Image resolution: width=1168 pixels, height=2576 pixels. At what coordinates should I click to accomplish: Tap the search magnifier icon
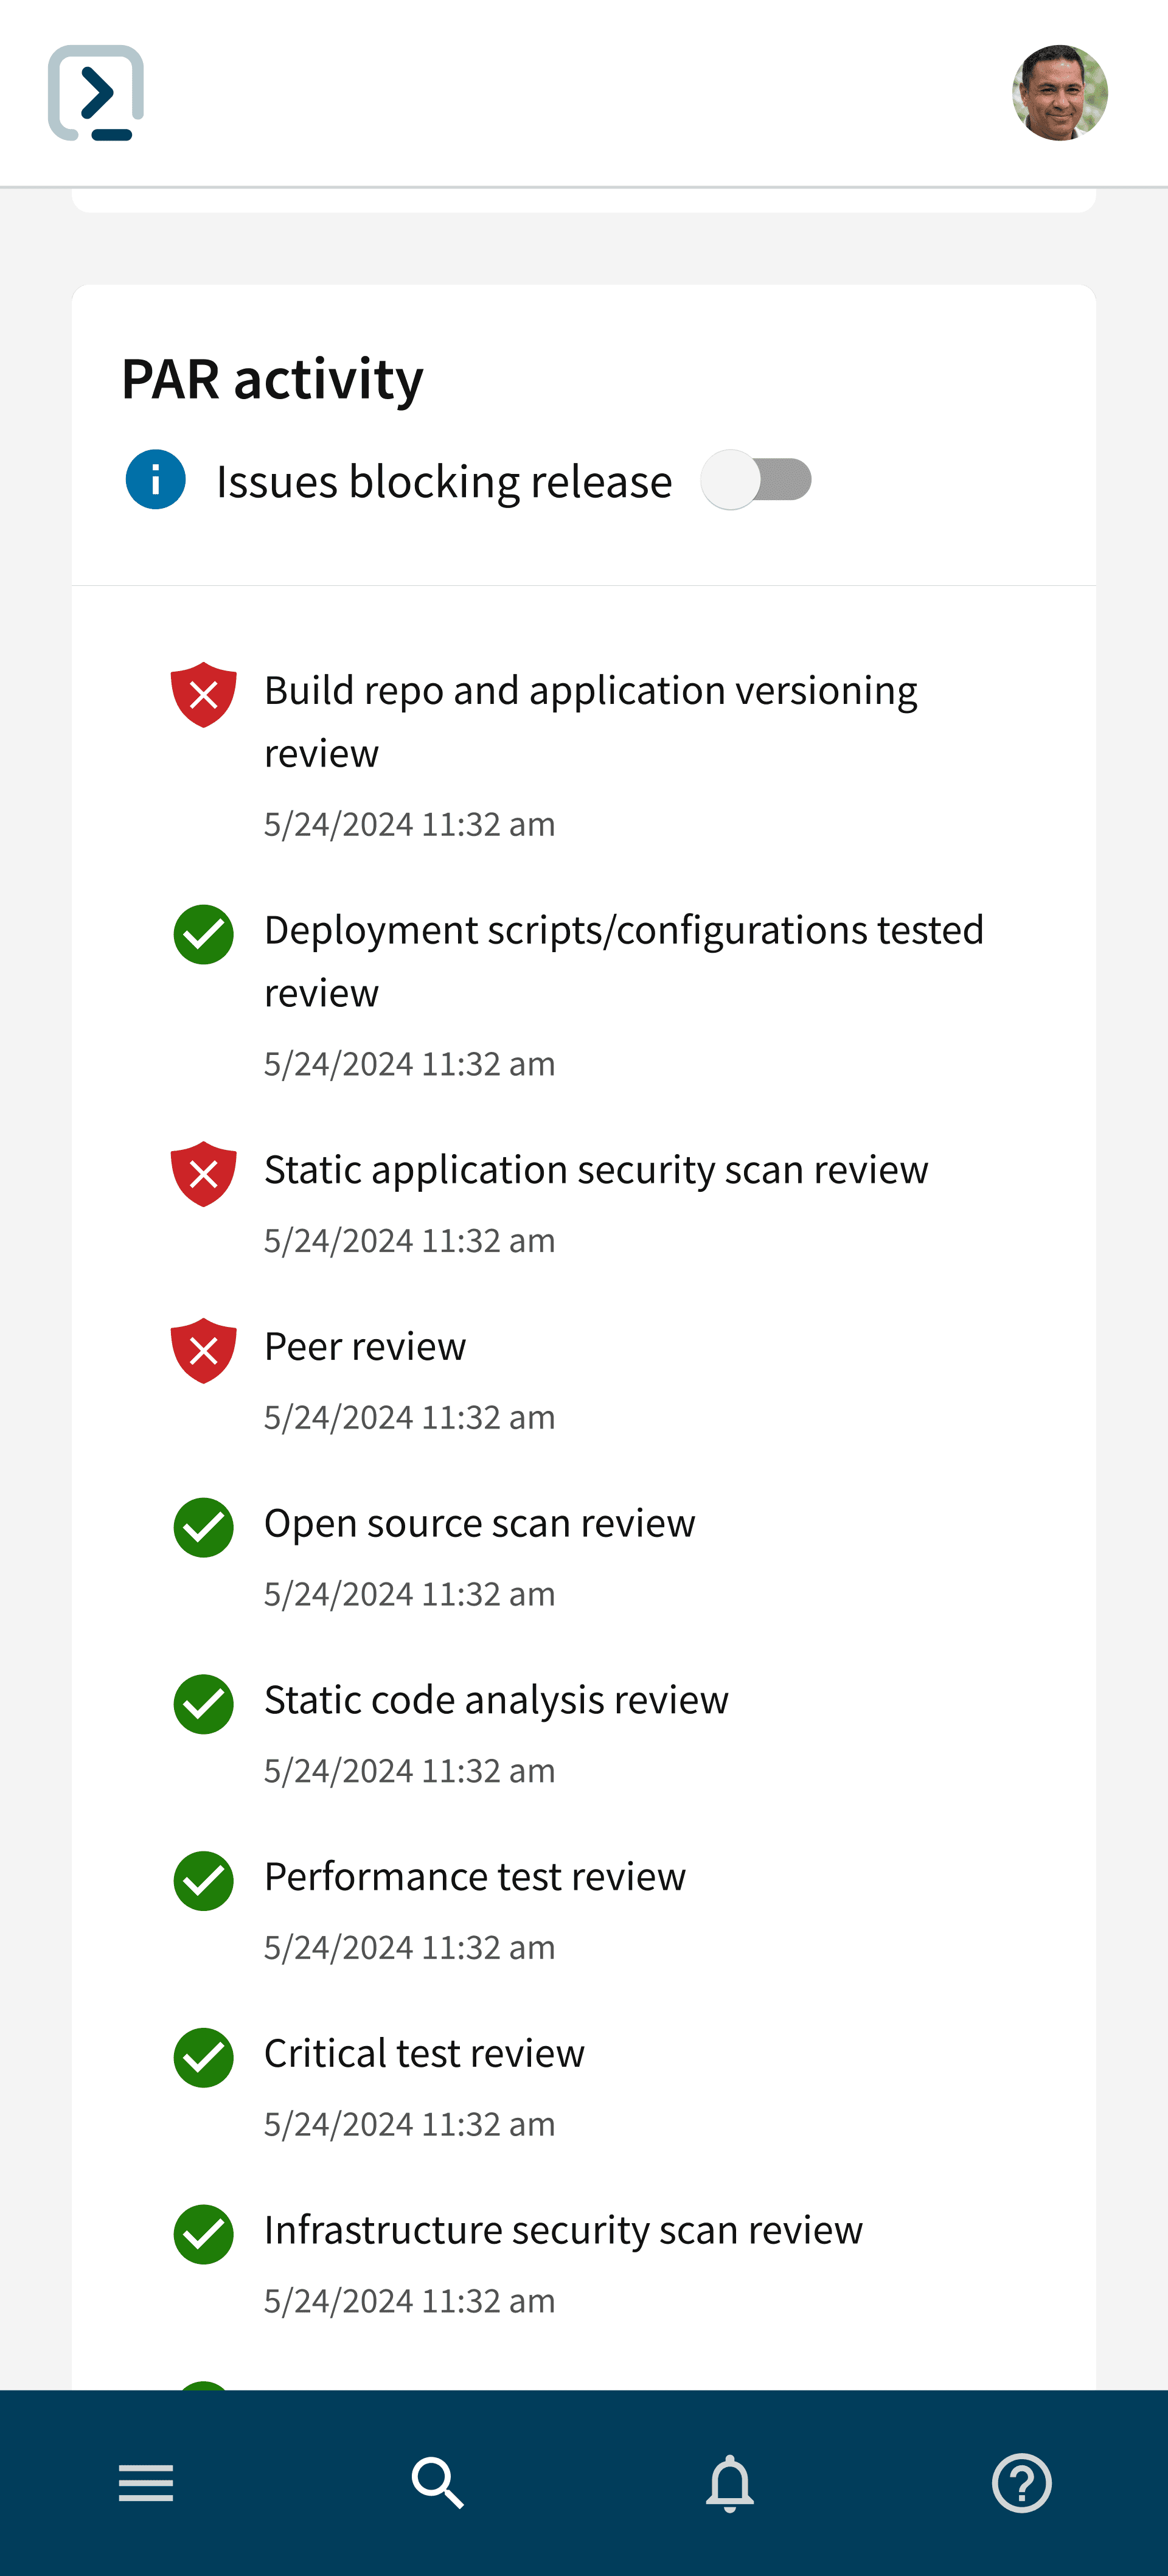point(438,2483)
